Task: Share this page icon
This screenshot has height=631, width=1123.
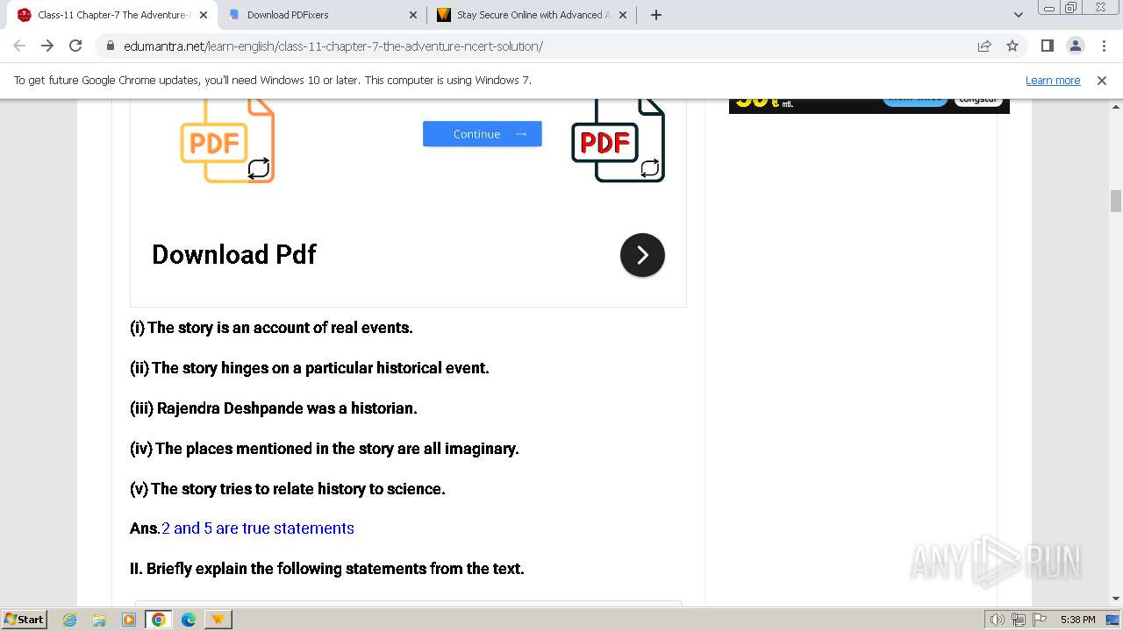Action: tap(984, 46)
